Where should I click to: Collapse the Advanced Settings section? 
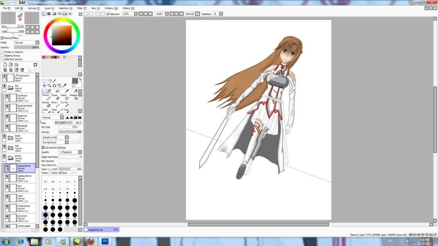click(x=43, y=147)
